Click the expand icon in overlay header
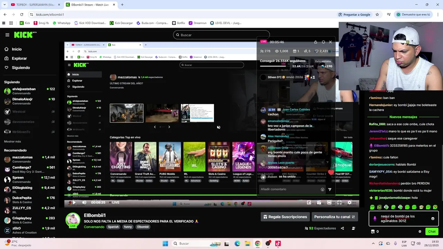 click(323, 42)
